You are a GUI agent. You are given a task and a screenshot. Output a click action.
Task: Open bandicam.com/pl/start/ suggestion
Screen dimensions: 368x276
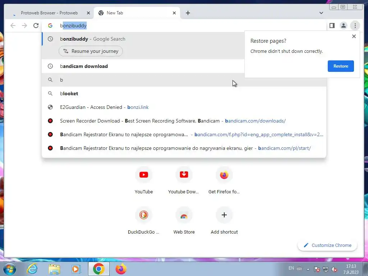coord(184,148)
